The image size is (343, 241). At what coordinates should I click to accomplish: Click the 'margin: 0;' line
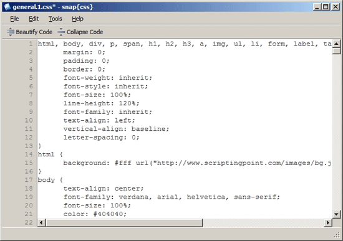[84, 52]
